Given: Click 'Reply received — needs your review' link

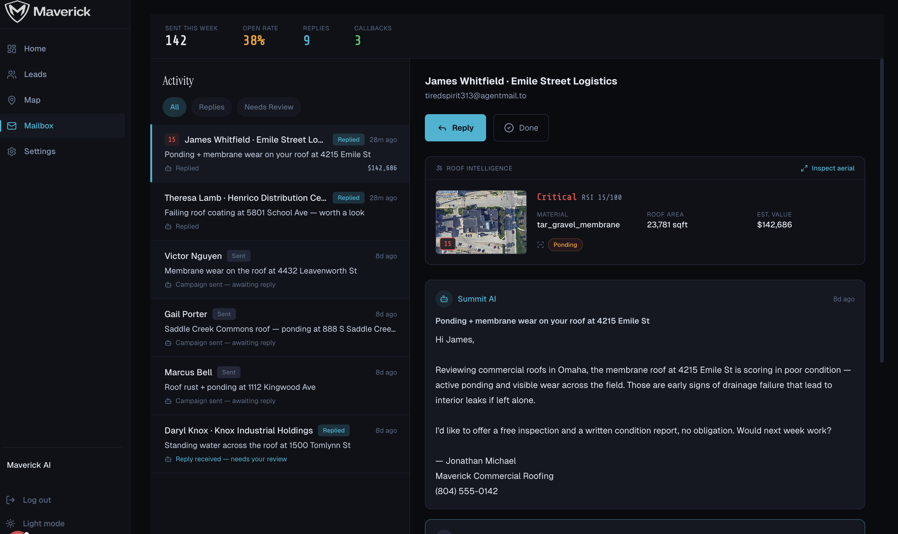Looking at the screenshot, I should click(x=231, y=459).
